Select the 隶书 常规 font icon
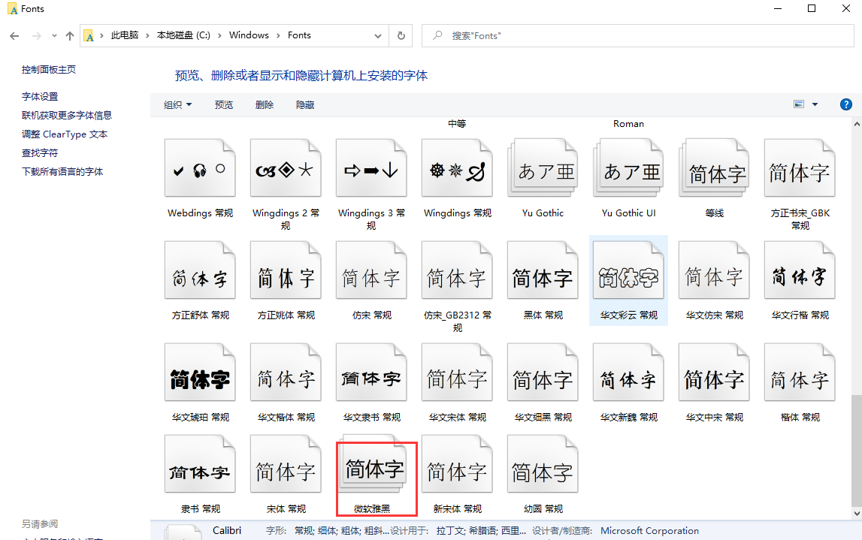Viewport: 862px width, 540px height. tap(200, 464)
